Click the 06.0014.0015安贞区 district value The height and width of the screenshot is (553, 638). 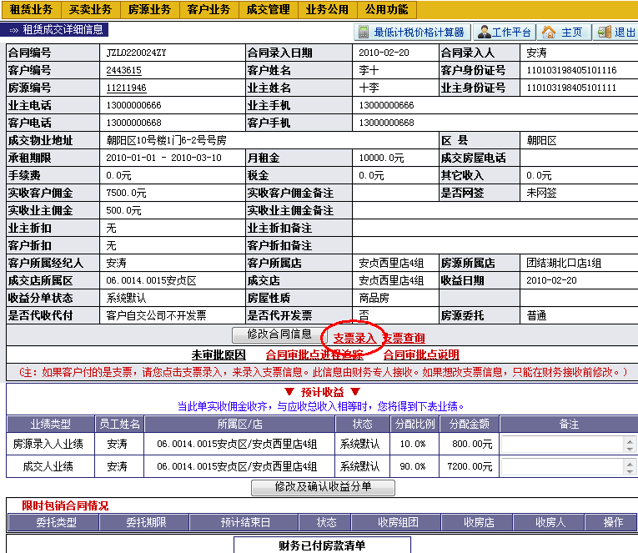(151, 280)
